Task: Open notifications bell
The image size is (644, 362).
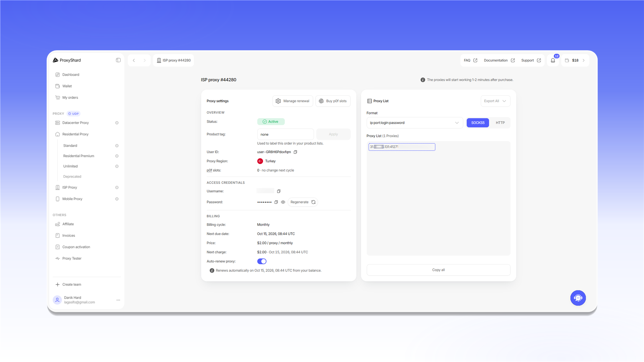Action: [553, 60]
